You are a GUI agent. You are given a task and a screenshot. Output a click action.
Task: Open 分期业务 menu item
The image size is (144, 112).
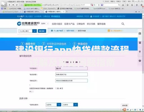click(x=81, y=24)
